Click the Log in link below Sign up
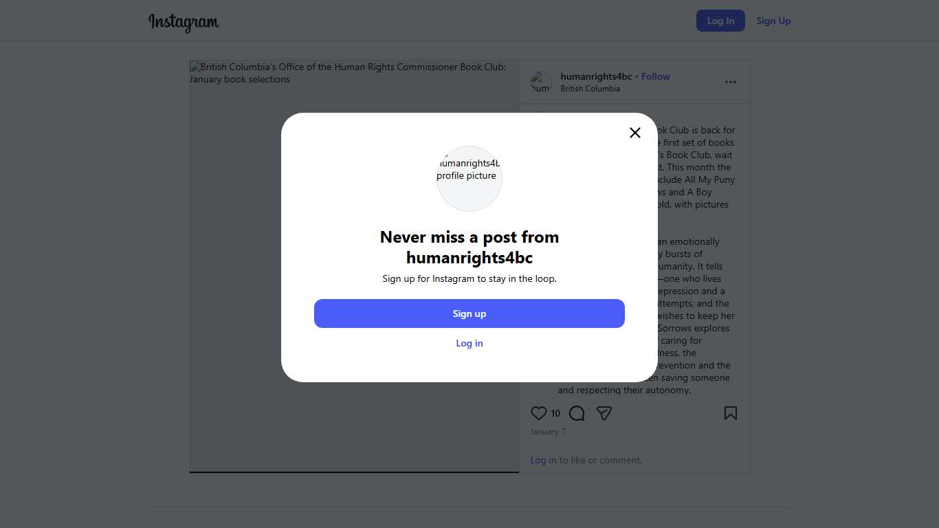The image size is (939, 528). [469, 343]
